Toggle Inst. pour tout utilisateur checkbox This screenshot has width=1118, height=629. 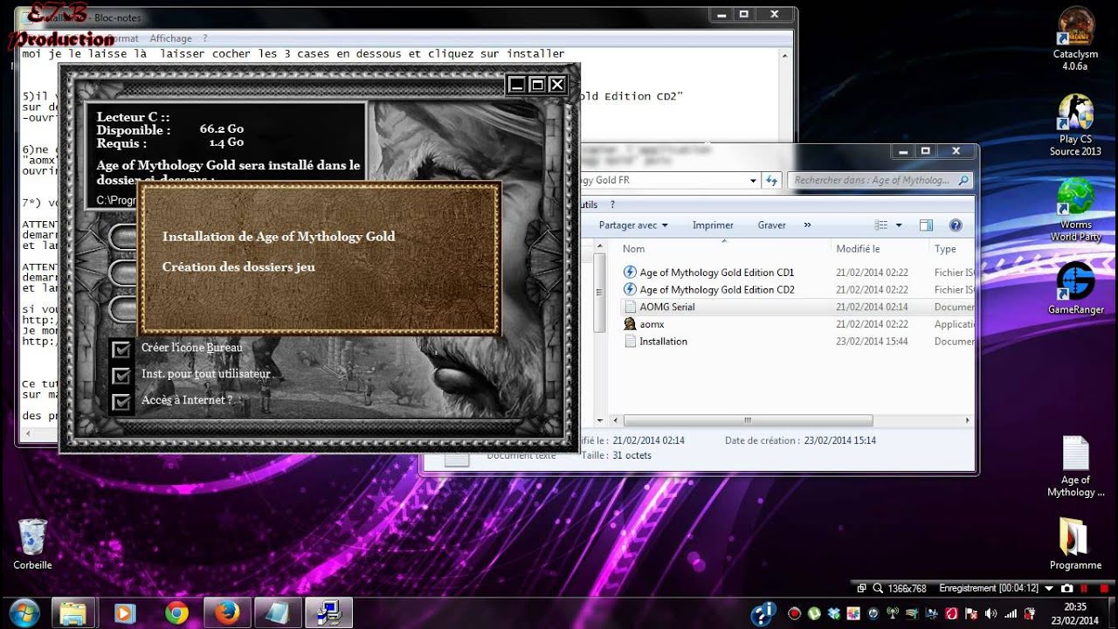[122, 376]
